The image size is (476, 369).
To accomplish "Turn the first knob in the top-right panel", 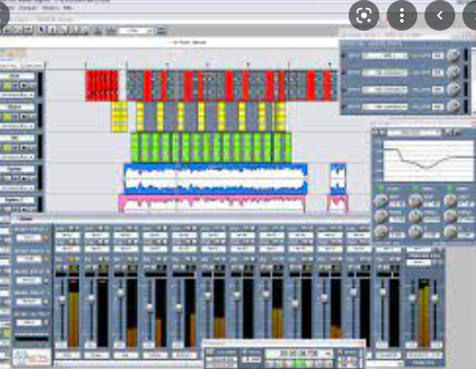I will (x=453, y=56).
